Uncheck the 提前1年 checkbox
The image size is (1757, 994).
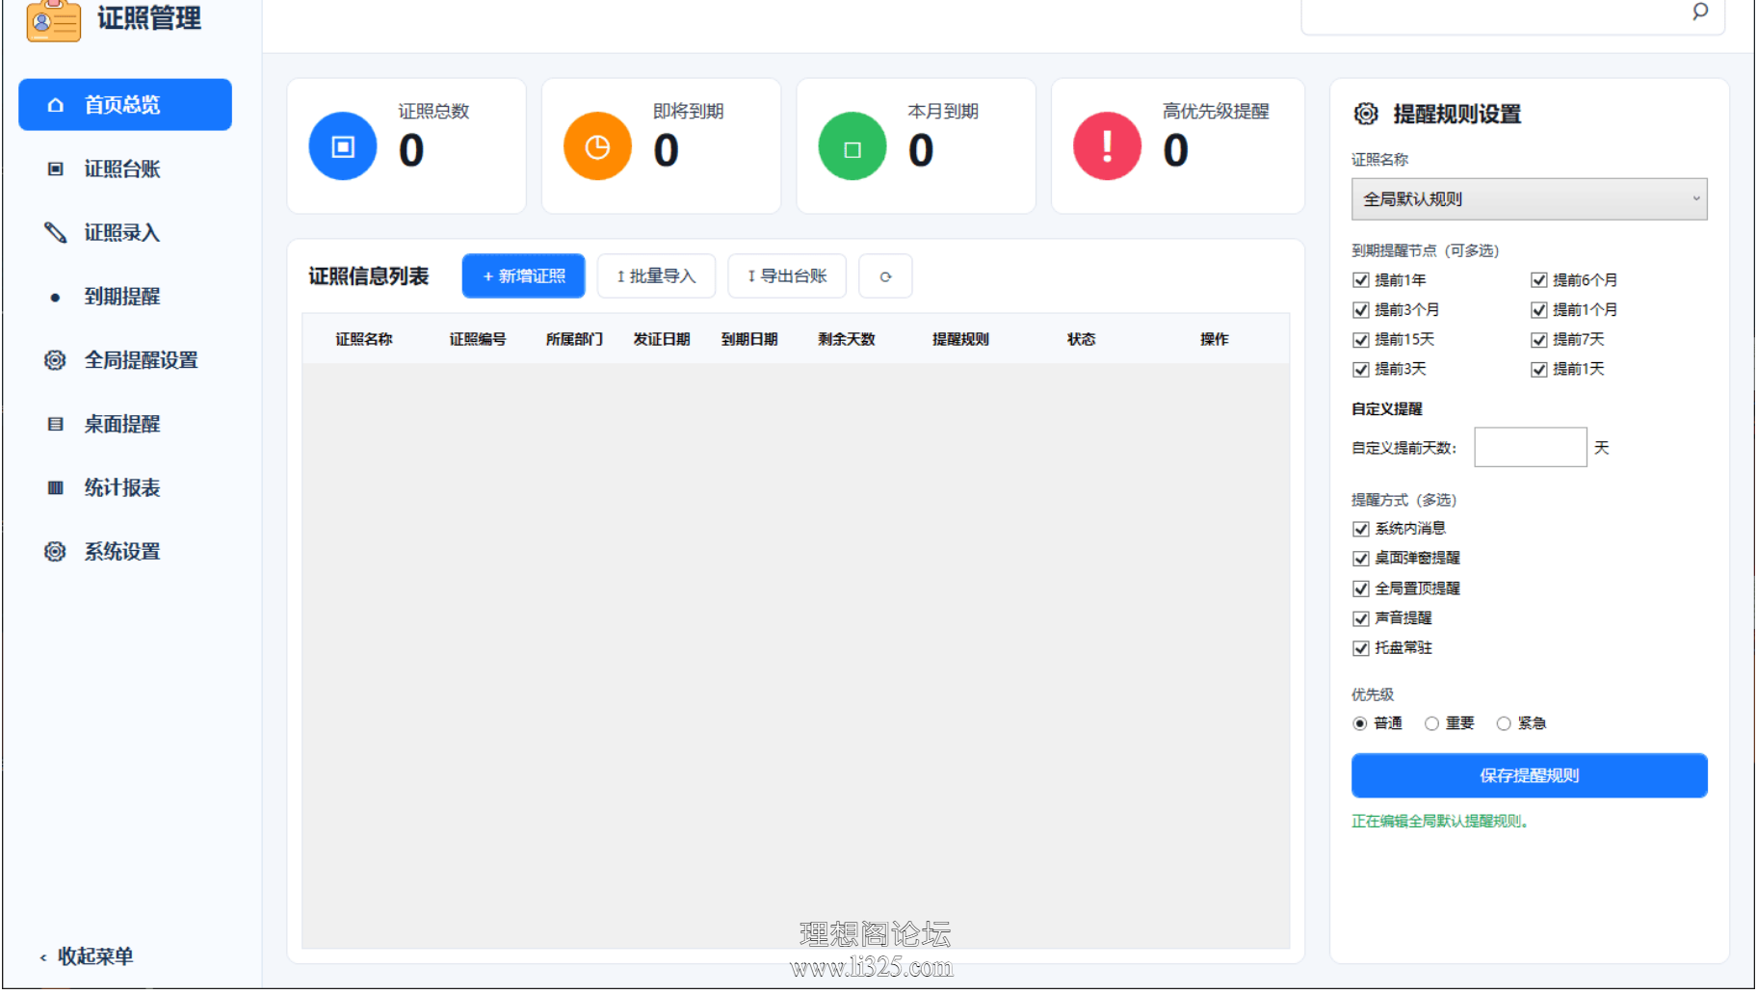[x=1361, y=280]
